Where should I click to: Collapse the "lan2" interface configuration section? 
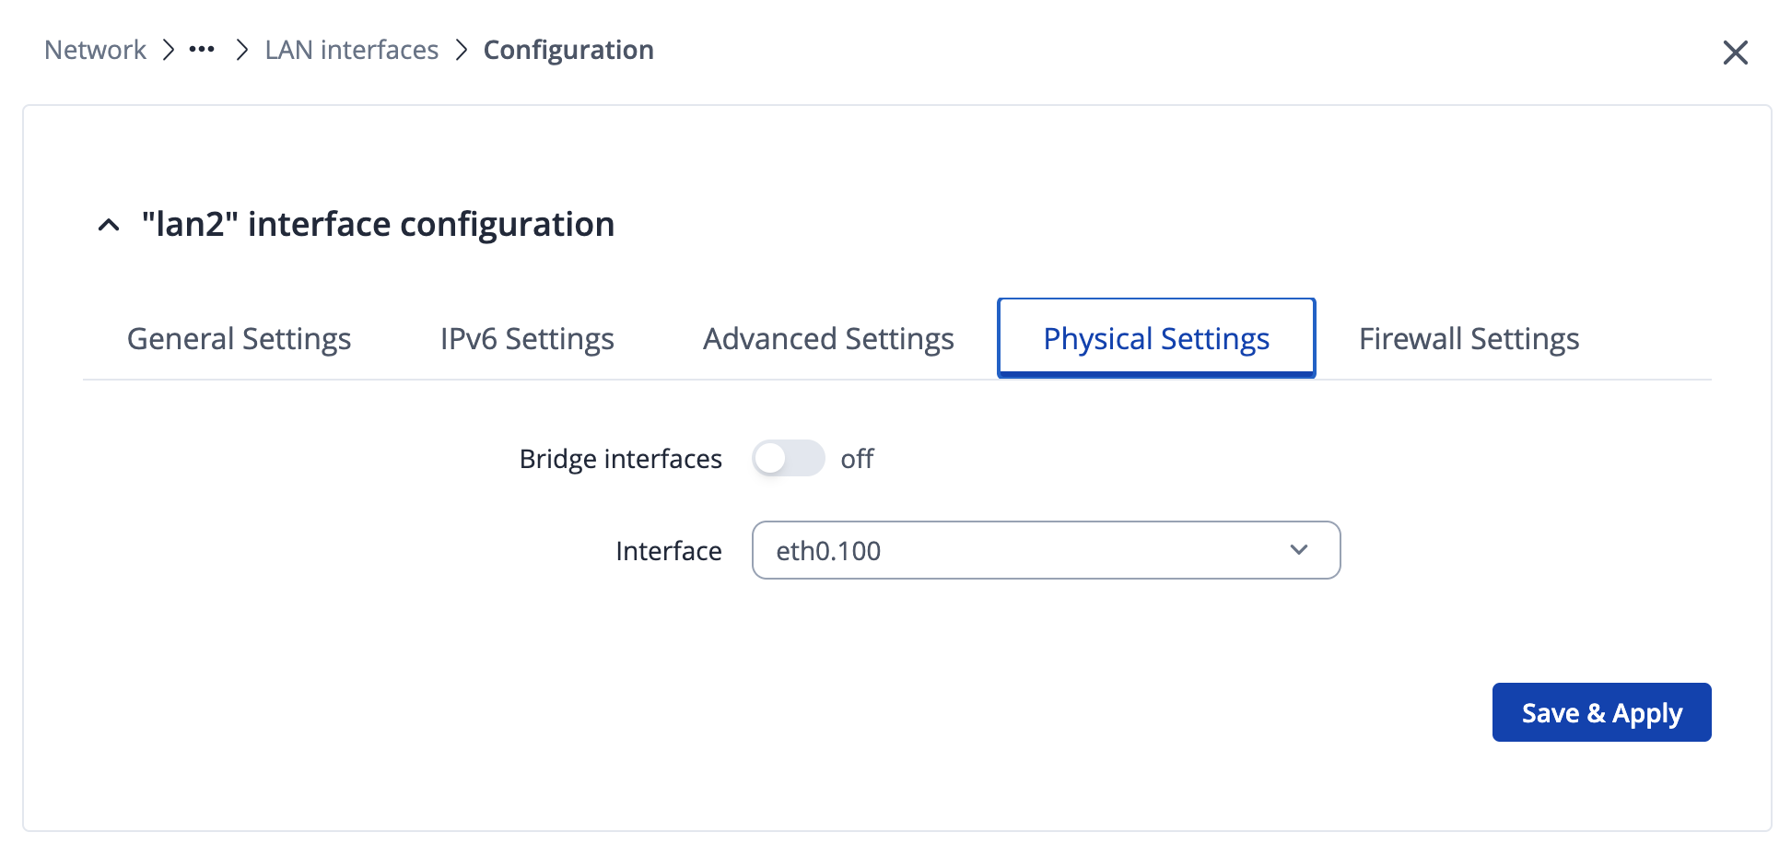tap(109, 225)
